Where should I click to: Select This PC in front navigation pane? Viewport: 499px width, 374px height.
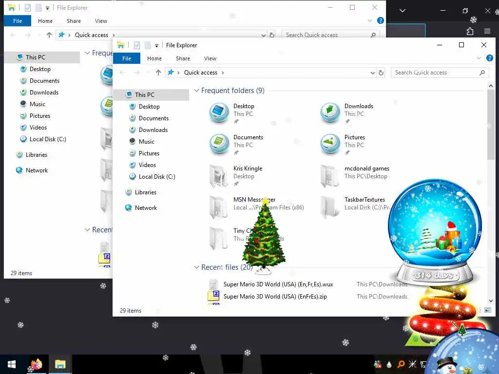pos(152,95)
